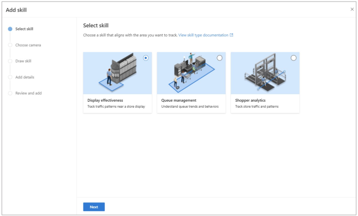
Task: Close the Add skill dialog
Action: click(x=352, y=9)
